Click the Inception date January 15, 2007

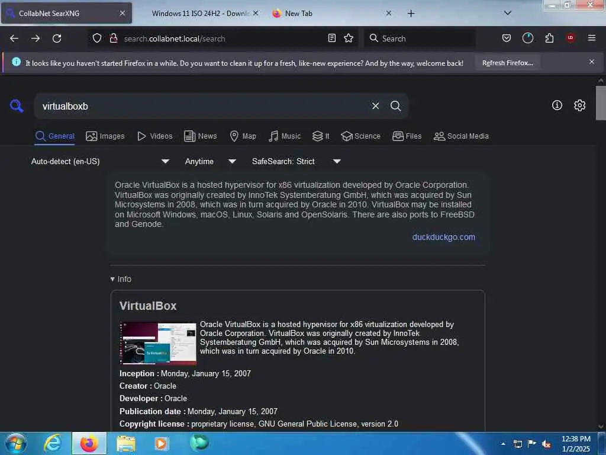point(205,373)
